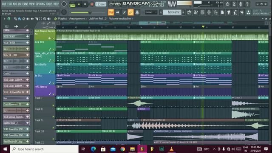Toggle the orange link icon
Viewport: 272px width, 153px height.
point(130,12)
